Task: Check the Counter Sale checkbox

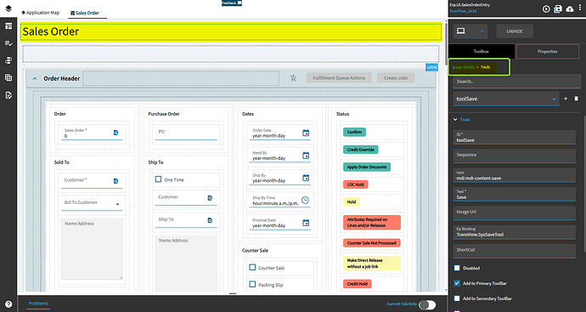Action: pyautogui.click(x=252, y=268)
